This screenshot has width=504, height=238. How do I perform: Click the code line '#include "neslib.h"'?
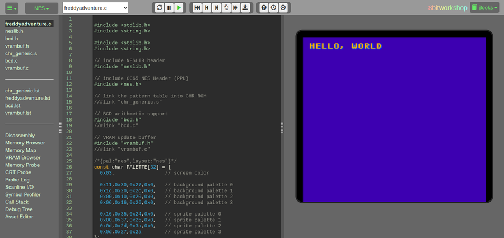click(x=122, y=67)
